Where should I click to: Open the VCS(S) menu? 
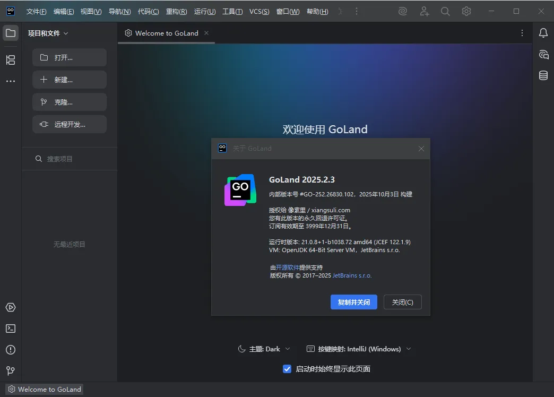coord(259,11)
